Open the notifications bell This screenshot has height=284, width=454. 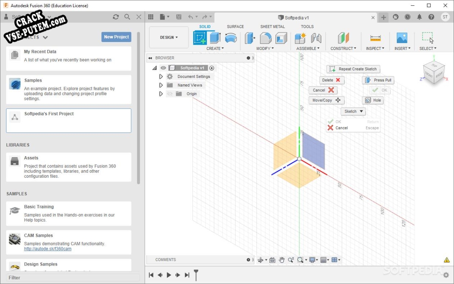pyautogui.click(x=419, y=17)
